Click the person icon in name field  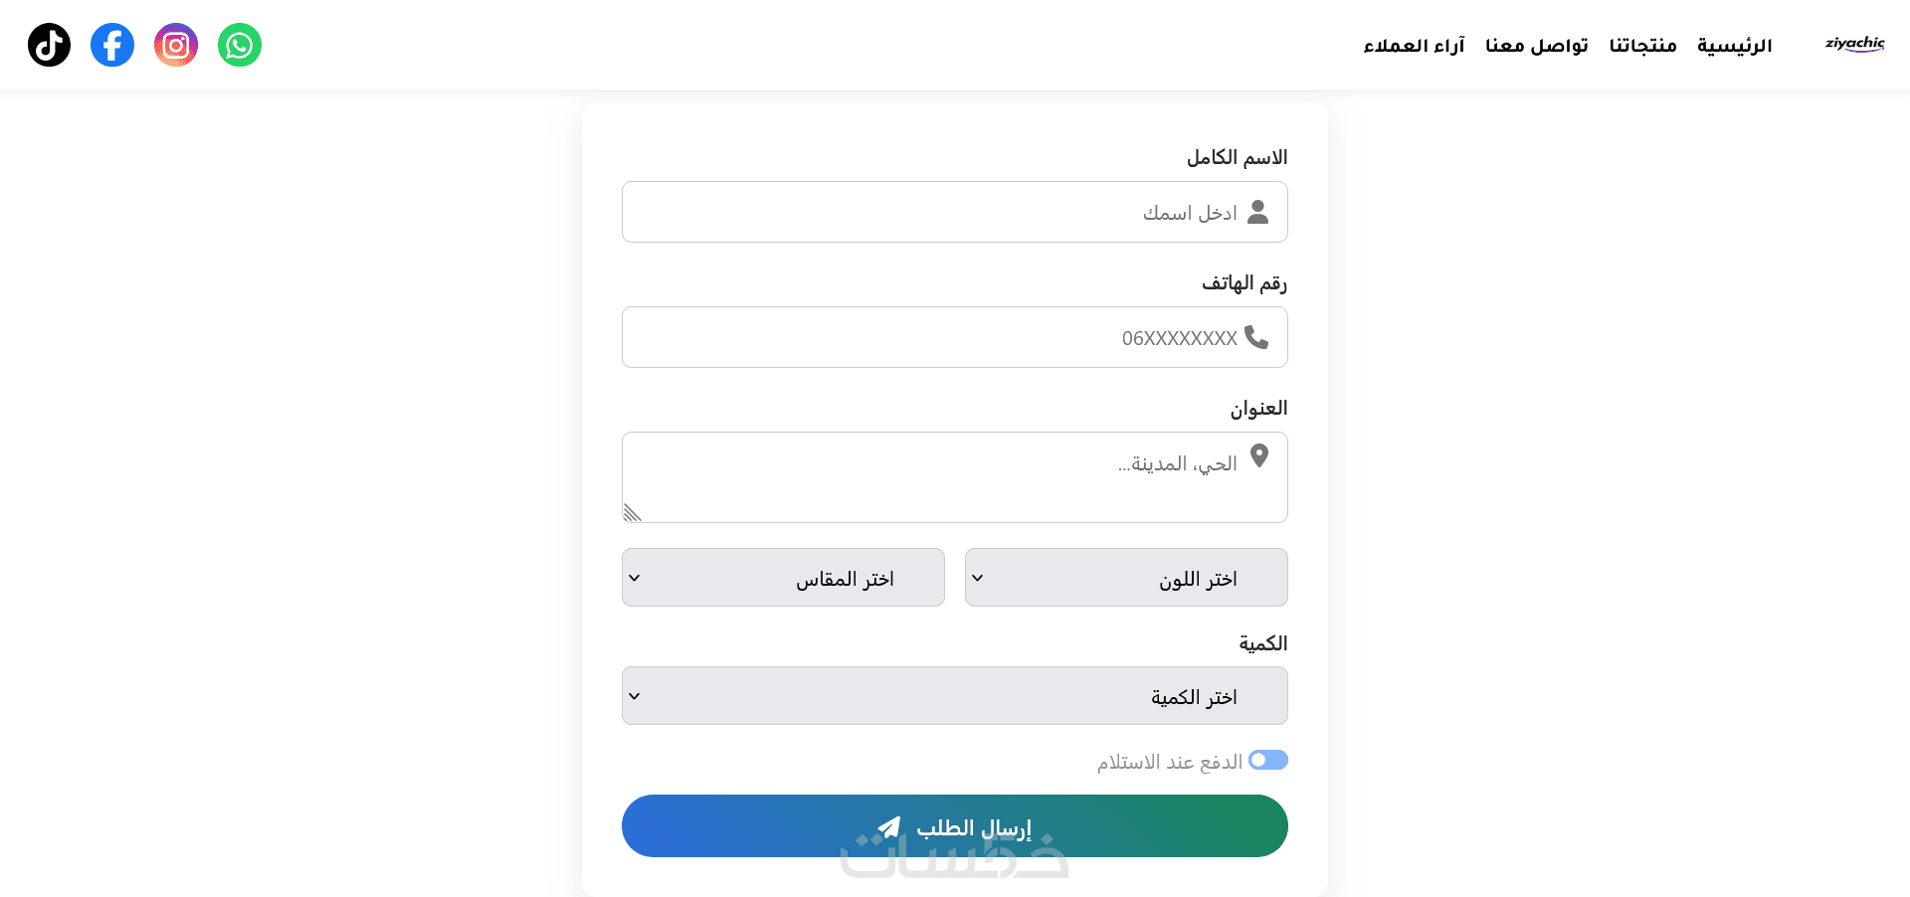tap(1258, 212)
